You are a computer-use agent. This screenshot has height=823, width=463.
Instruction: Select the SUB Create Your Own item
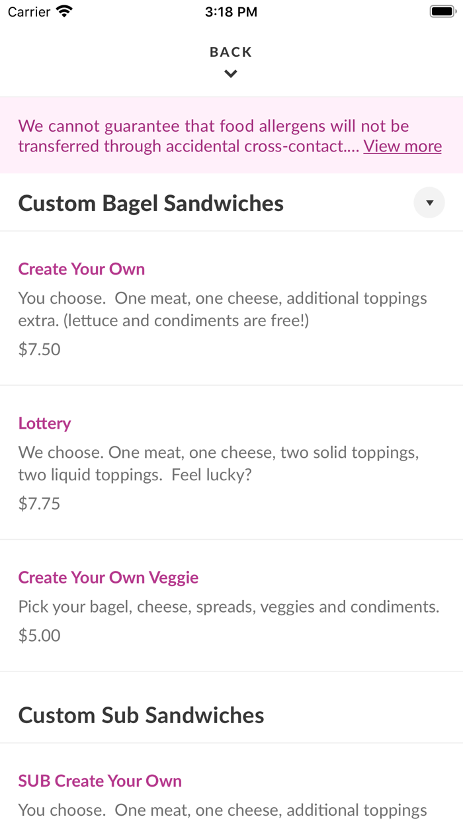pos(100,781)
